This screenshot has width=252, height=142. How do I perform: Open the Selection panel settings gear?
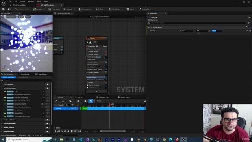(249, 17)
